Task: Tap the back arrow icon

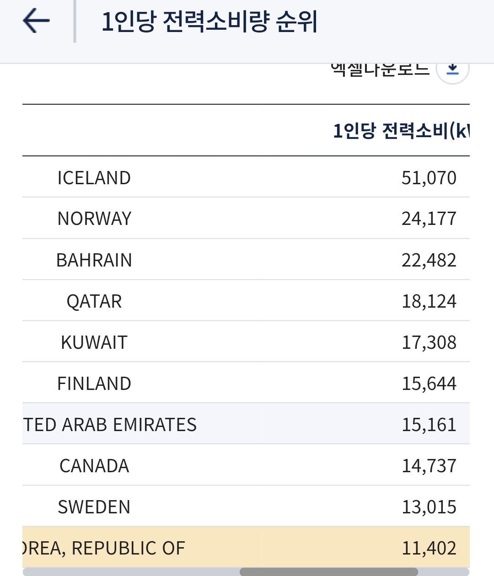Action: pos(36,21)
